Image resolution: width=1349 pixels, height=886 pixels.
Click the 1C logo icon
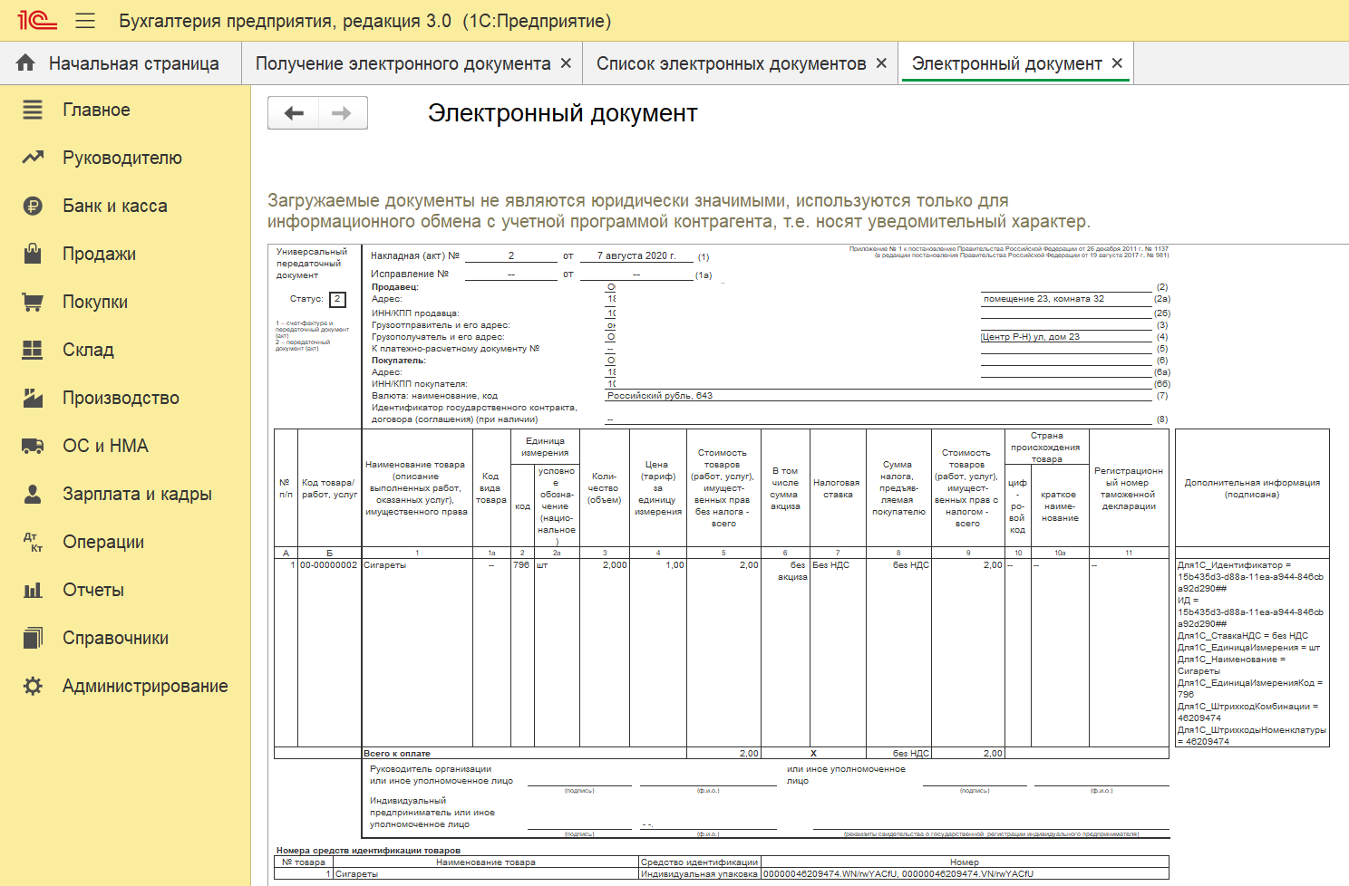[37, 20]
